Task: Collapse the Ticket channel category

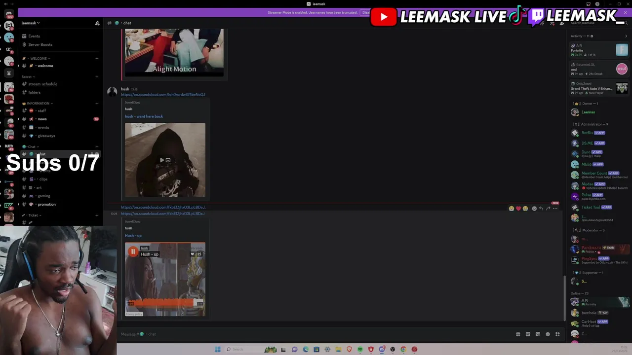Action: (x=32, y=215)
